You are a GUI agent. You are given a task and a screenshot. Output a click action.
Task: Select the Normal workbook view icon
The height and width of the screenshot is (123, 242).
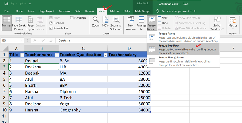point(6,23)
